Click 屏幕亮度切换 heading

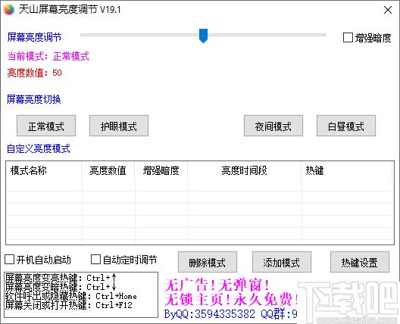[33, 99]
